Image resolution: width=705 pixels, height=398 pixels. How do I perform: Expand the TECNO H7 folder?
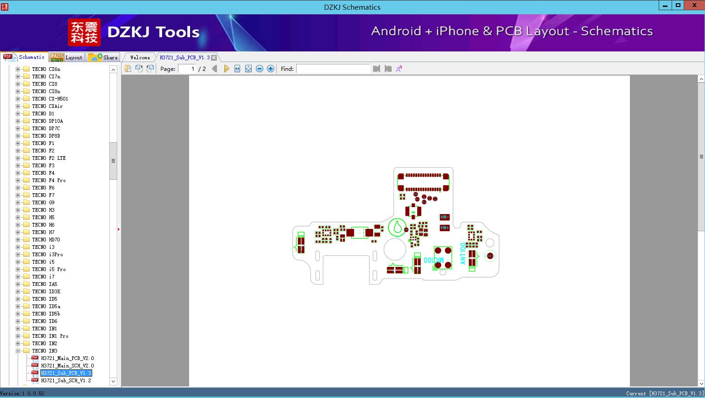pyautogui.click(x=18, y=232)
